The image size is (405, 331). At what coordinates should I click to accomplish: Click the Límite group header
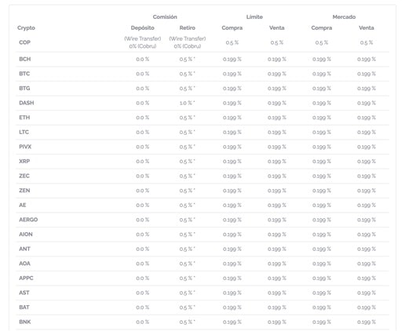pyautogui.click(x=254, y=17)
